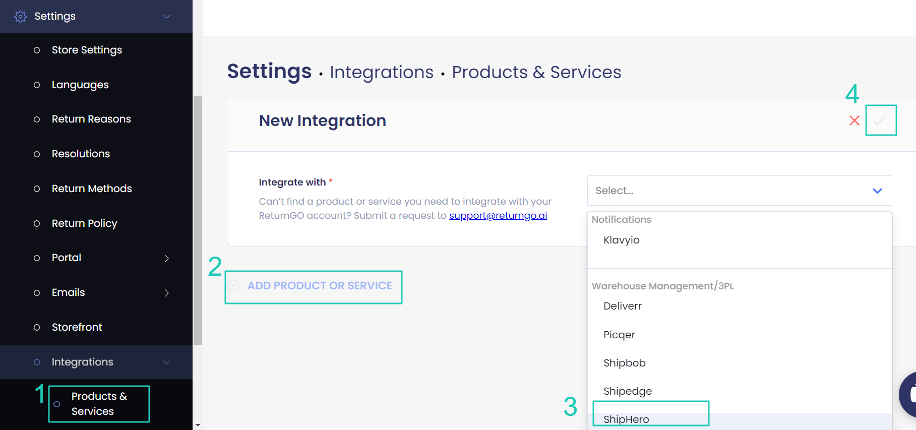This screenshot has width=916, height=430.
Task: Click the Return Methods bullet icon
Action: [37, 189]
